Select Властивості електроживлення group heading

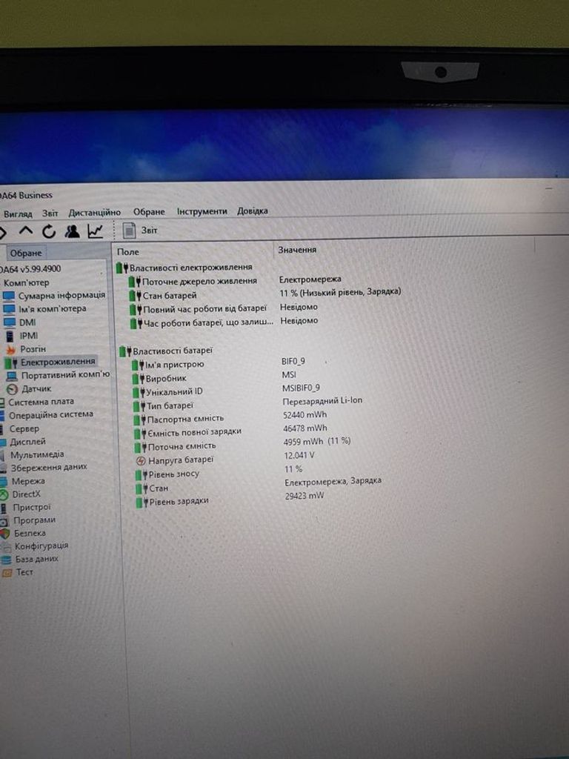click(184, 267)
